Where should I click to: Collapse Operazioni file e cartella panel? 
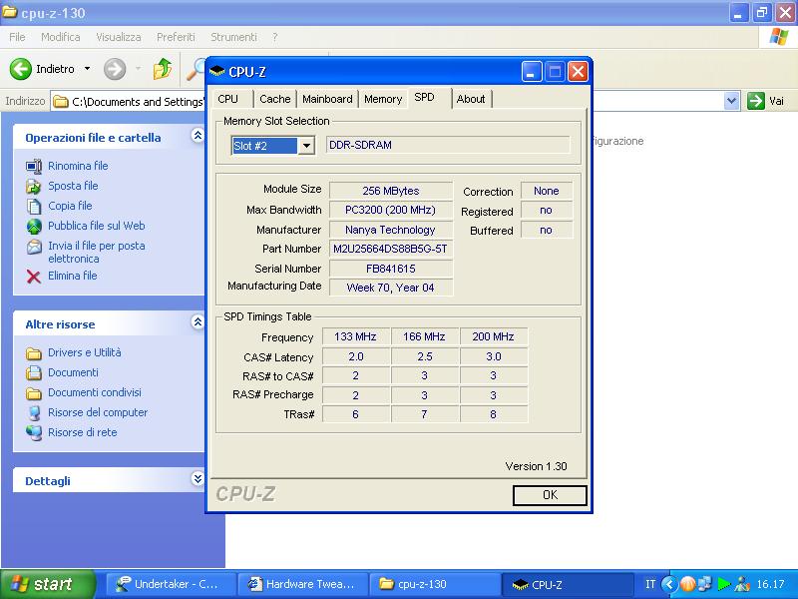coord(198,135)
